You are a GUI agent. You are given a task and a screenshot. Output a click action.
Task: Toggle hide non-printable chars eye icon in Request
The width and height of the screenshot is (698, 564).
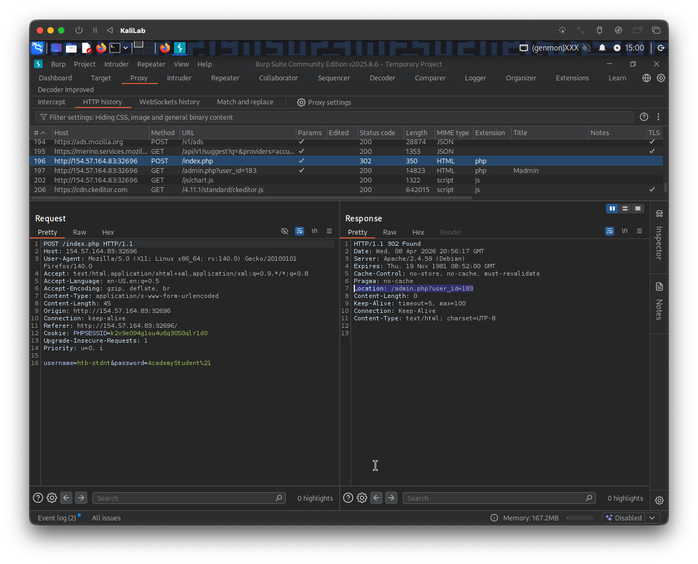click(285, 231)
